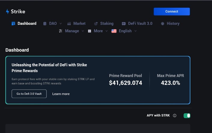Click the blue Connect button
Viewport: 212px width, 133px height.
[172, 11]
